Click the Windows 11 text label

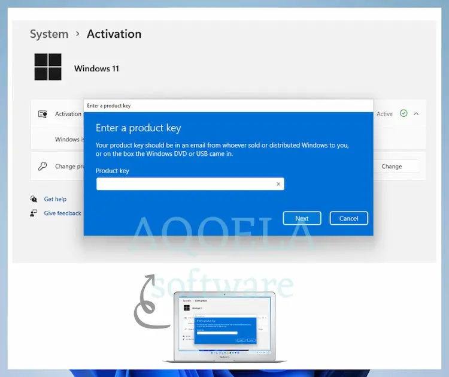[x=96, y=68]
